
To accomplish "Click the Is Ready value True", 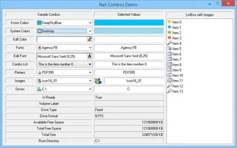I will tap(129, 97).
